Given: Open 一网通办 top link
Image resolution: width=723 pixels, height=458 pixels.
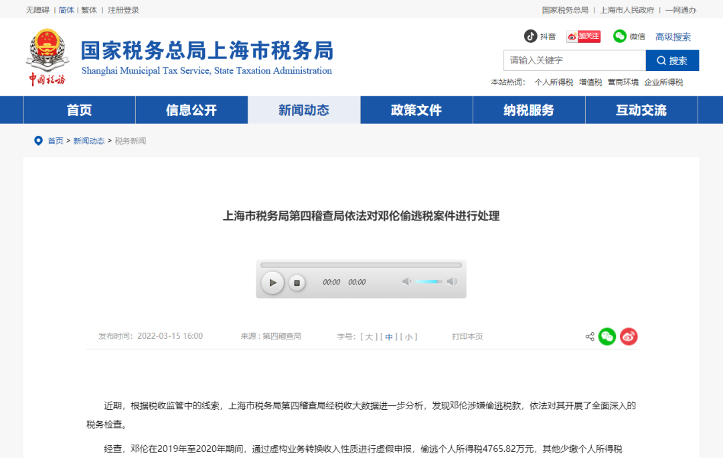Looking at the screenshot, I should tap(681, 10).
